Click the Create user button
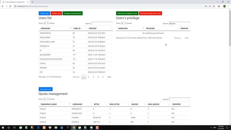 click(44, 13)
